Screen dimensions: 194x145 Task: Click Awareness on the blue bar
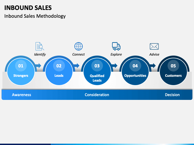coord(22,95)
